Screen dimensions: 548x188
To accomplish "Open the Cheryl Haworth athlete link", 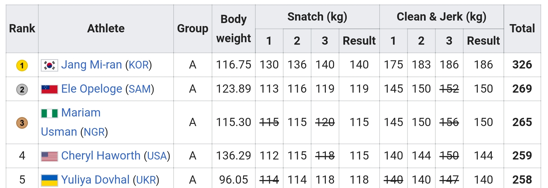I will pos(101,156).
